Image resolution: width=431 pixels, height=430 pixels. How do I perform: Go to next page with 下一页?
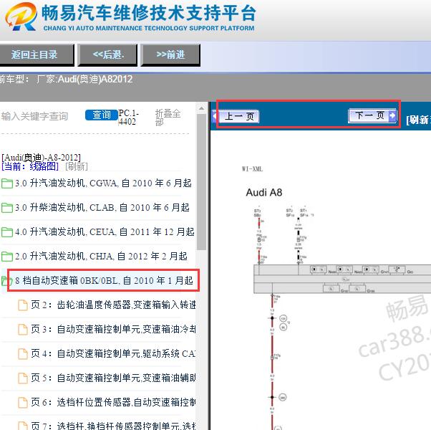click(x=372, y=115)
